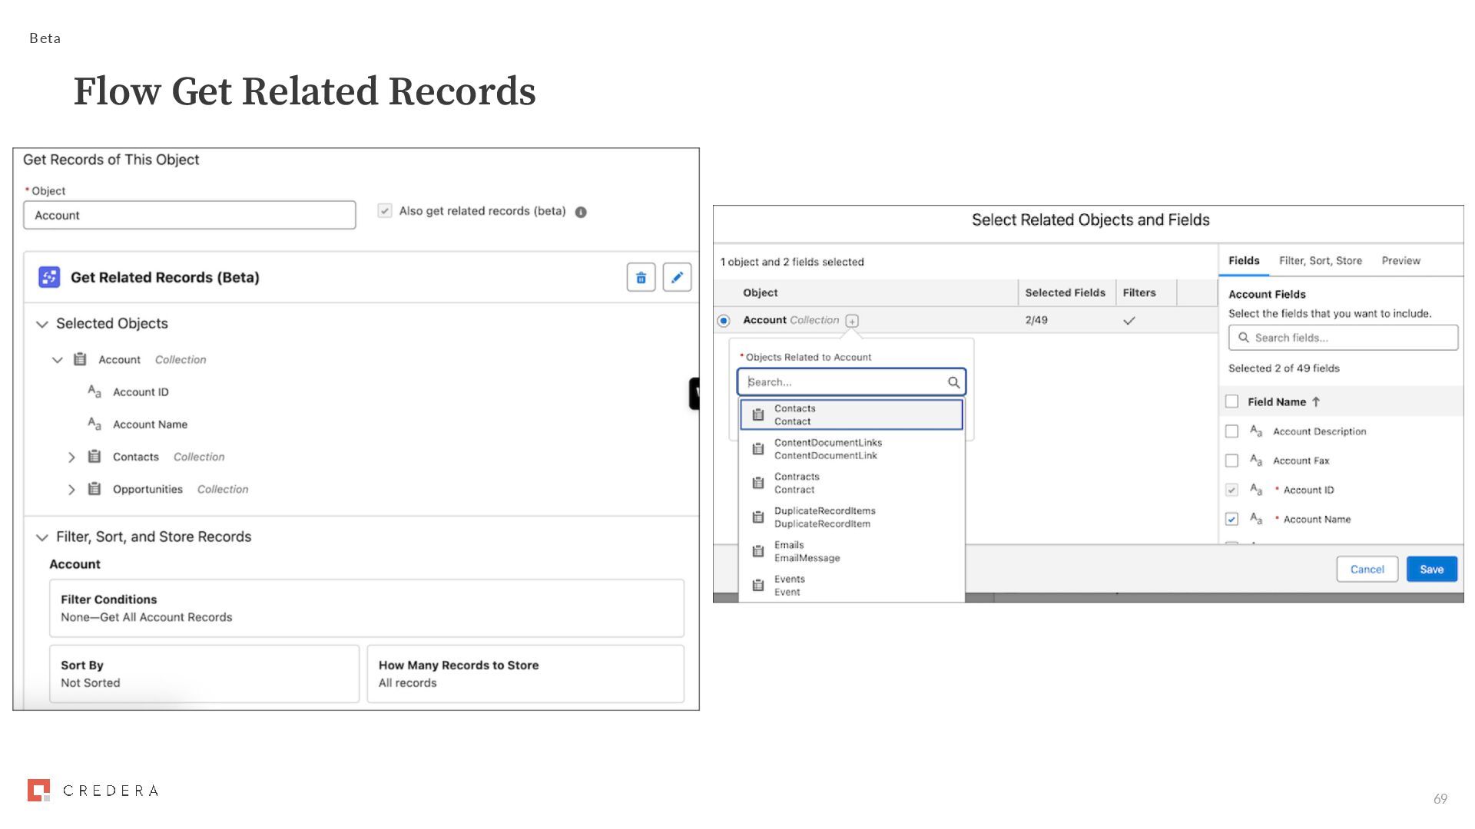Check the Account Fax field
Viewport: 1475px width, 829px height.
pyautogui.click(x=1231, y=461)
